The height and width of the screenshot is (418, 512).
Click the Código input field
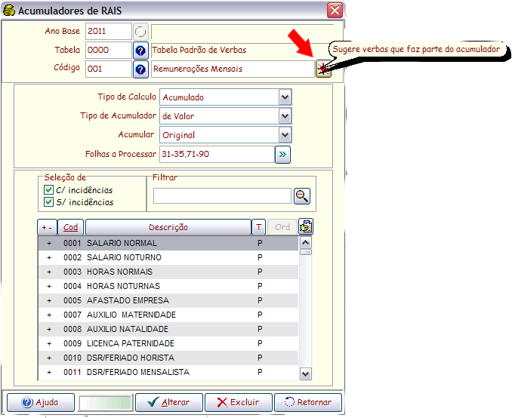[109, 69]
